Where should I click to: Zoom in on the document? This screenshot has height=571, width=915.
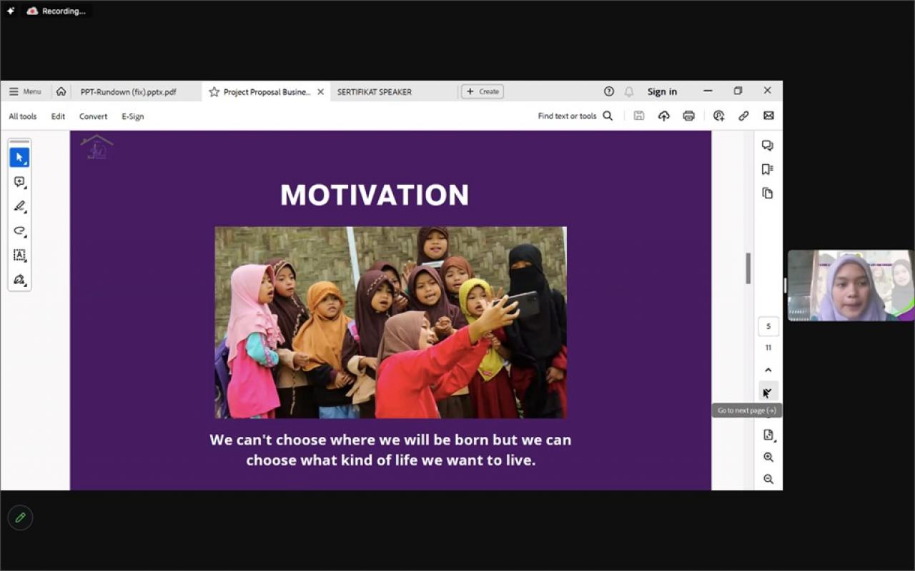pyautogui.click(x=768, y=457)
